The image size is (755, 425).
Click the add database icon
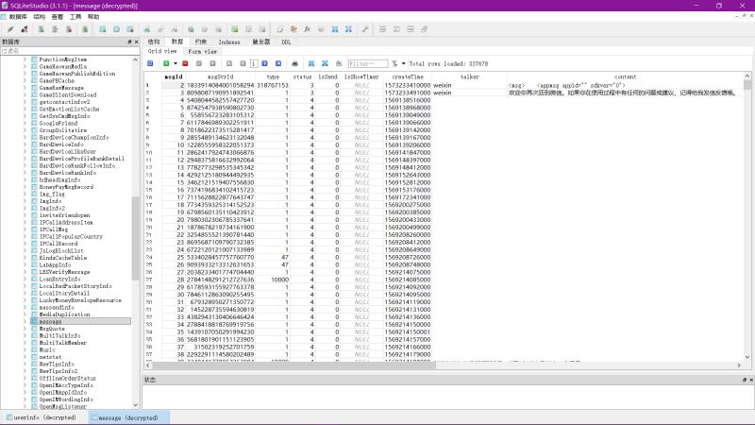pyautogui.click(x=42, y=29)
